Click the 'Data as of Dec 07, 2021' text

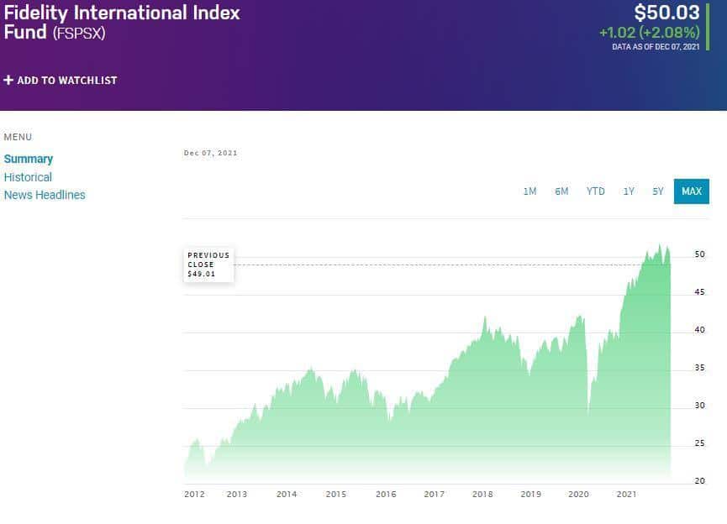click(x=656, y=47)
